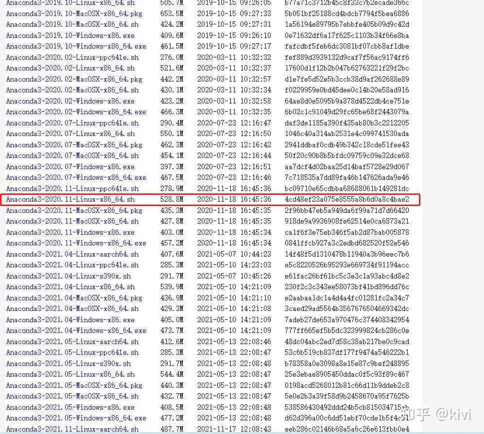Download Anaconda3-2021.05-Windows-x86_64.exe
This screenshot has height=434, width=484.
(76, 418)
